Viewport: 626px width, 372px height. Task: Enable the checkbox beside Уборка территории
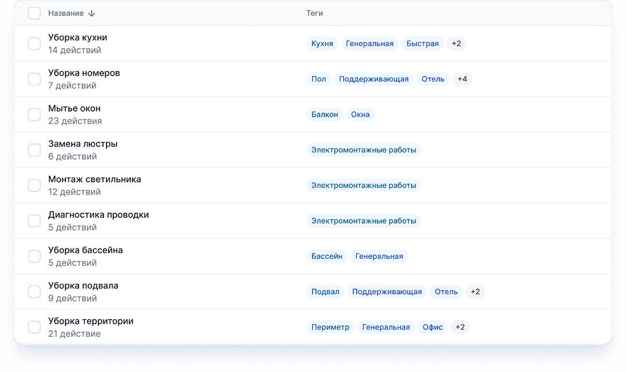pos(34,326)
